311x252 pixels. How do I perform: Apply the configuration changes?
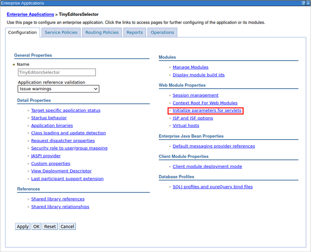click(x=22, y=226)
